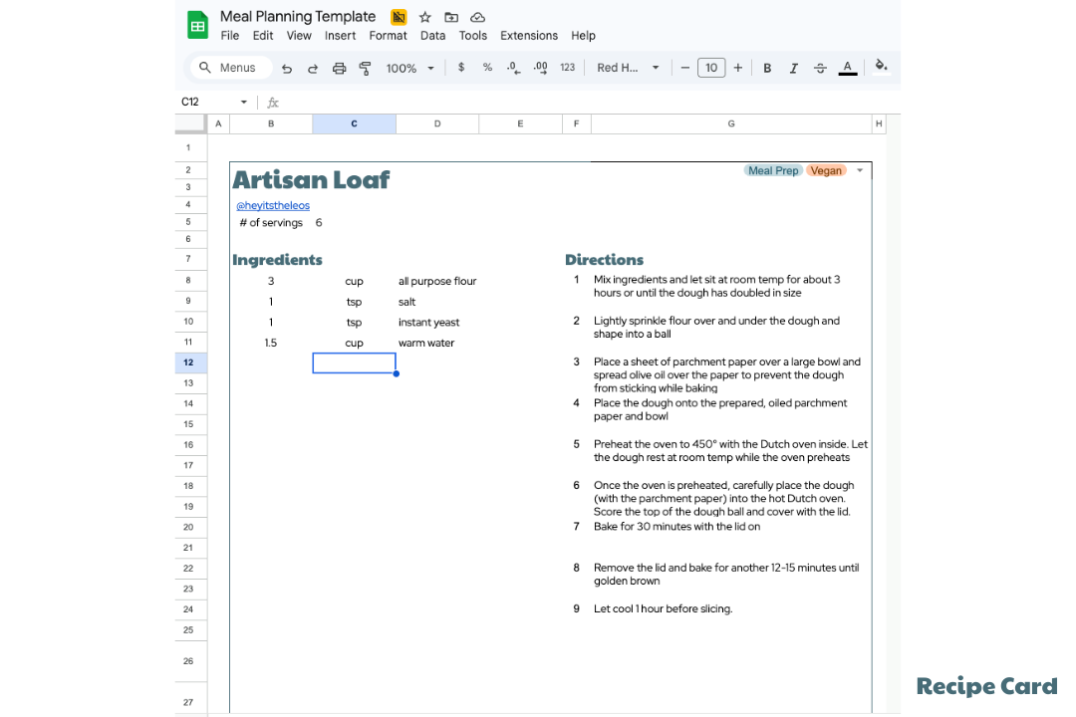Select the Artisan Loaf title cell
1076x717 pixels.
(x=311, y=179)
